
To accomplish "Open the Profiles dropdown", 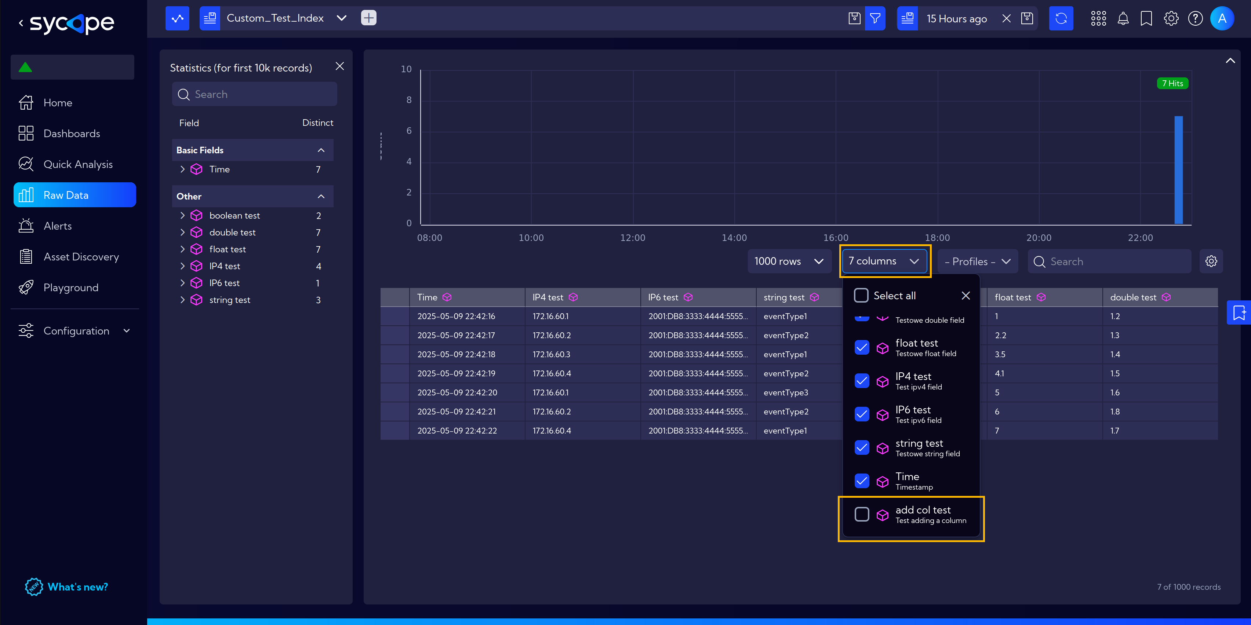I will [x=978, y=261].
